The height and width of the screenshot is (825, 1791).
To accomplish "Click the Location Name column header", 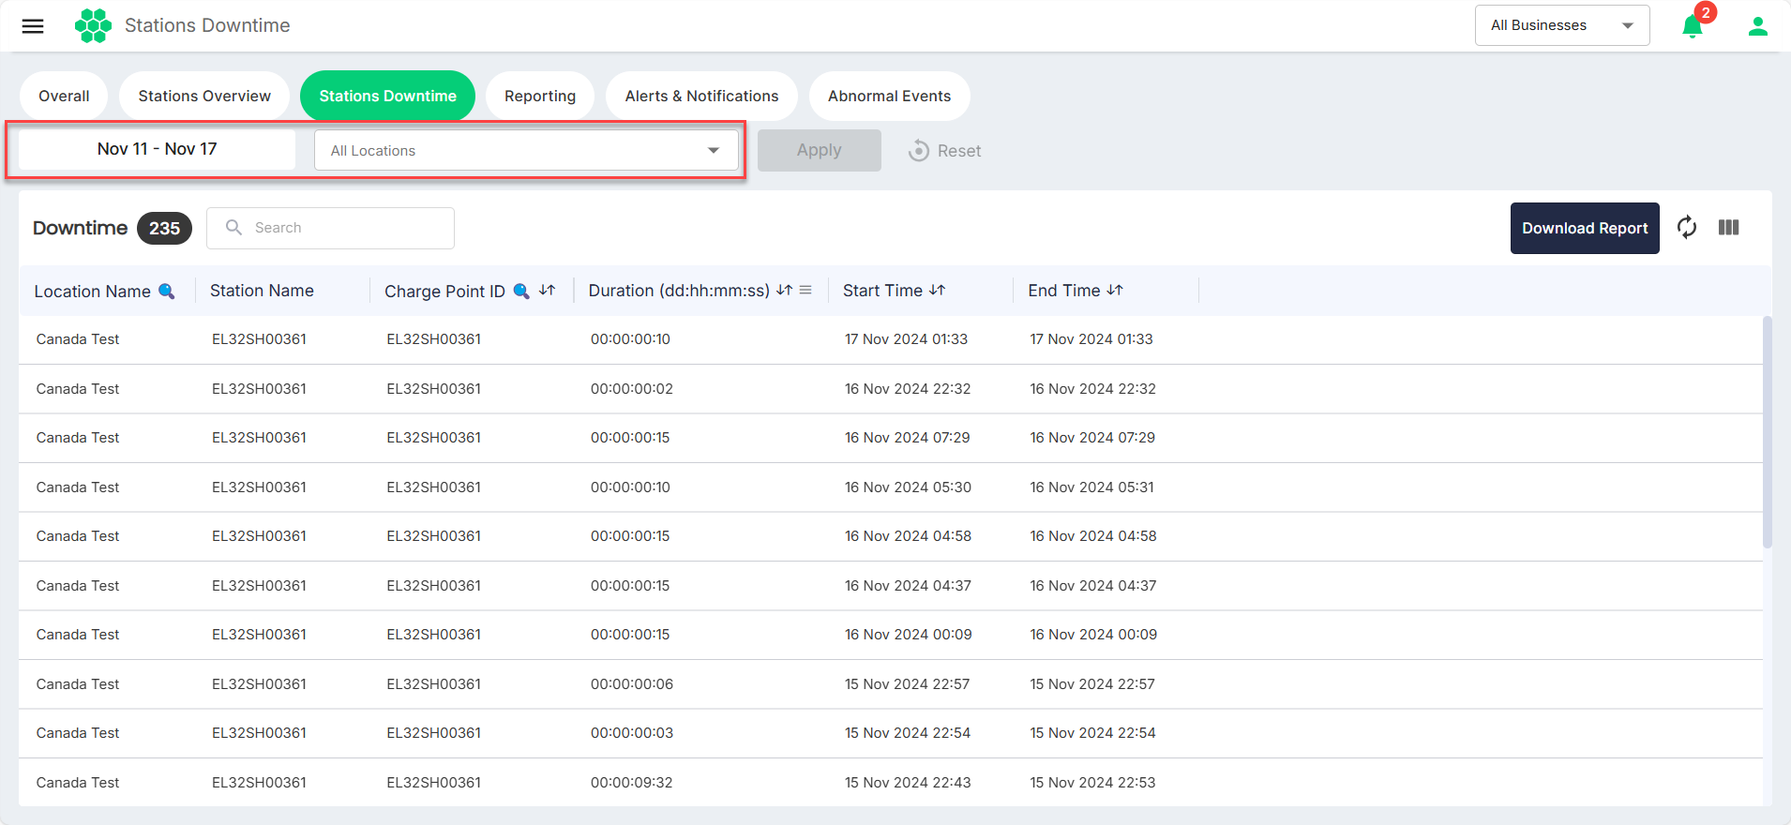I will [x=92, y=292].
